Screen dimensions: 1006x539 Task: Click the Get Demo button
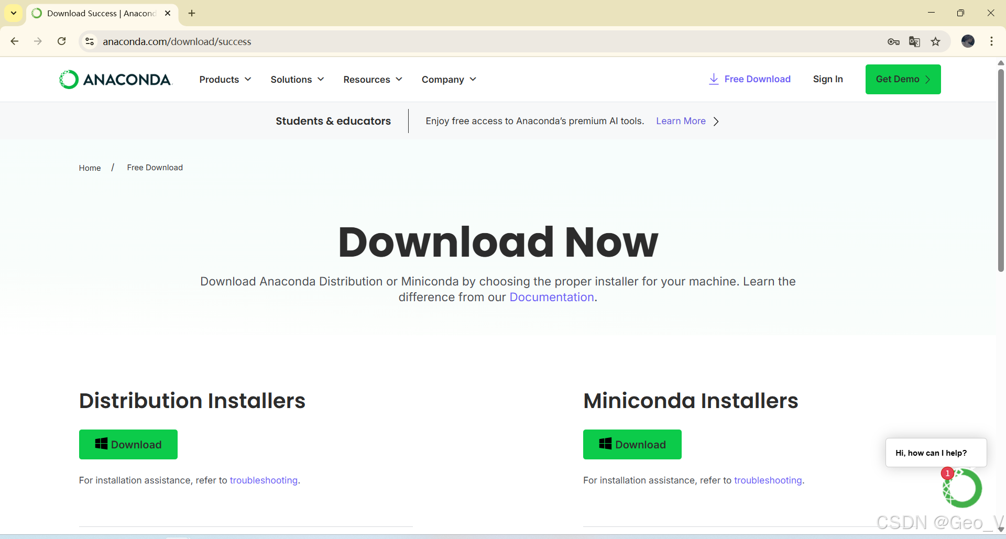pyautogui.click(x=903, y=79)
